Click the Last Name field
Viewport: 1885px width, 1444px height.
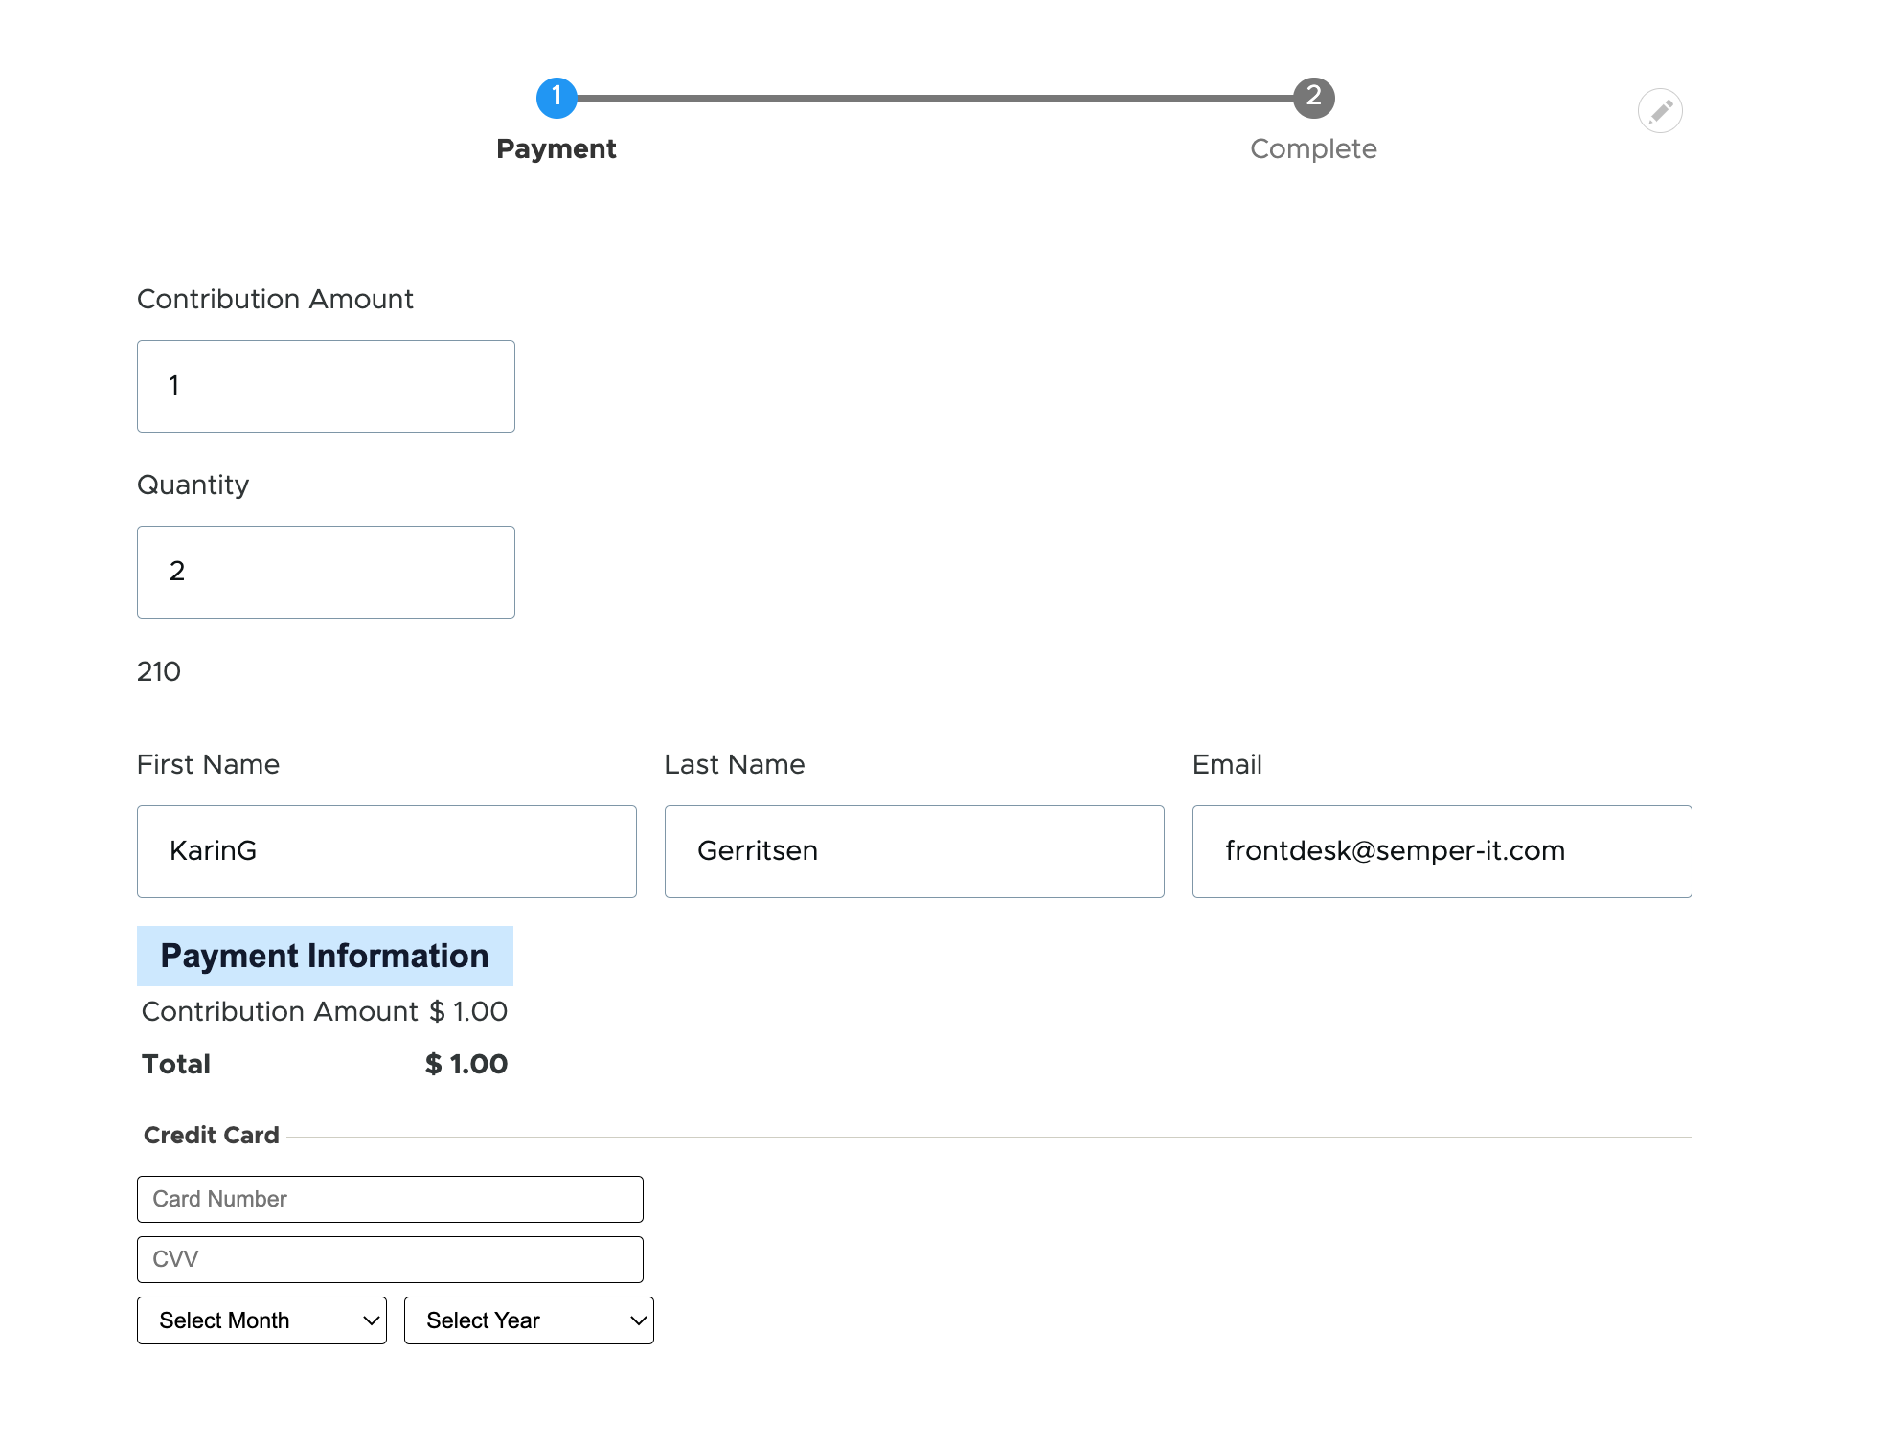[x=913, y=851]
